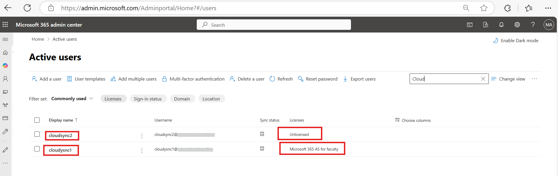558x176 pixels.
Task: Open Cloud Shell icon in header
Action: [x=470, y=25]
